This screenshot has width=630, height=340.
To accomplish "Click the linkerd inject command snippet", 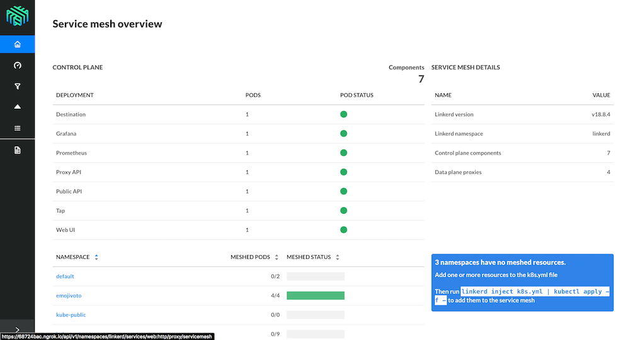I will tap(522, 296).
